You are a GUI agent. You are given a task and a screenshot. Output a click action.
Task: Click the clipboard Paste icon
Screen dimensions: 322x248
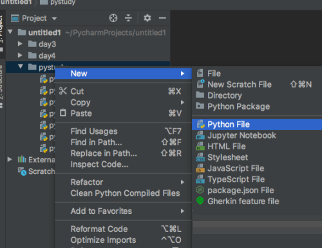[x=63, y=113]
